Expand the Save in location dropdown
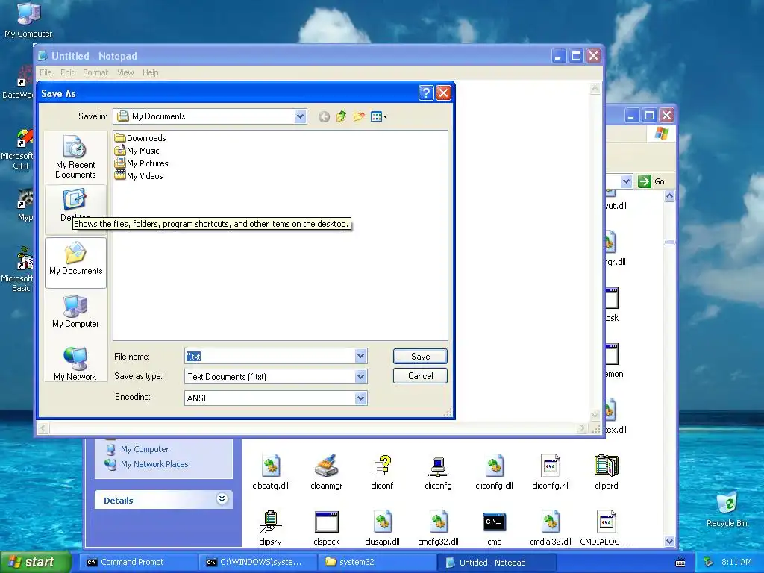The image size is (764, 573). tap(300, 116)
